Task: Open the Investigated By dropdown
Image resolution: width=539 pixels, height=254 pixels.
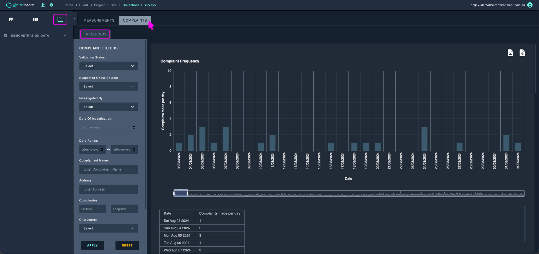Action: [x=109, y=107]
